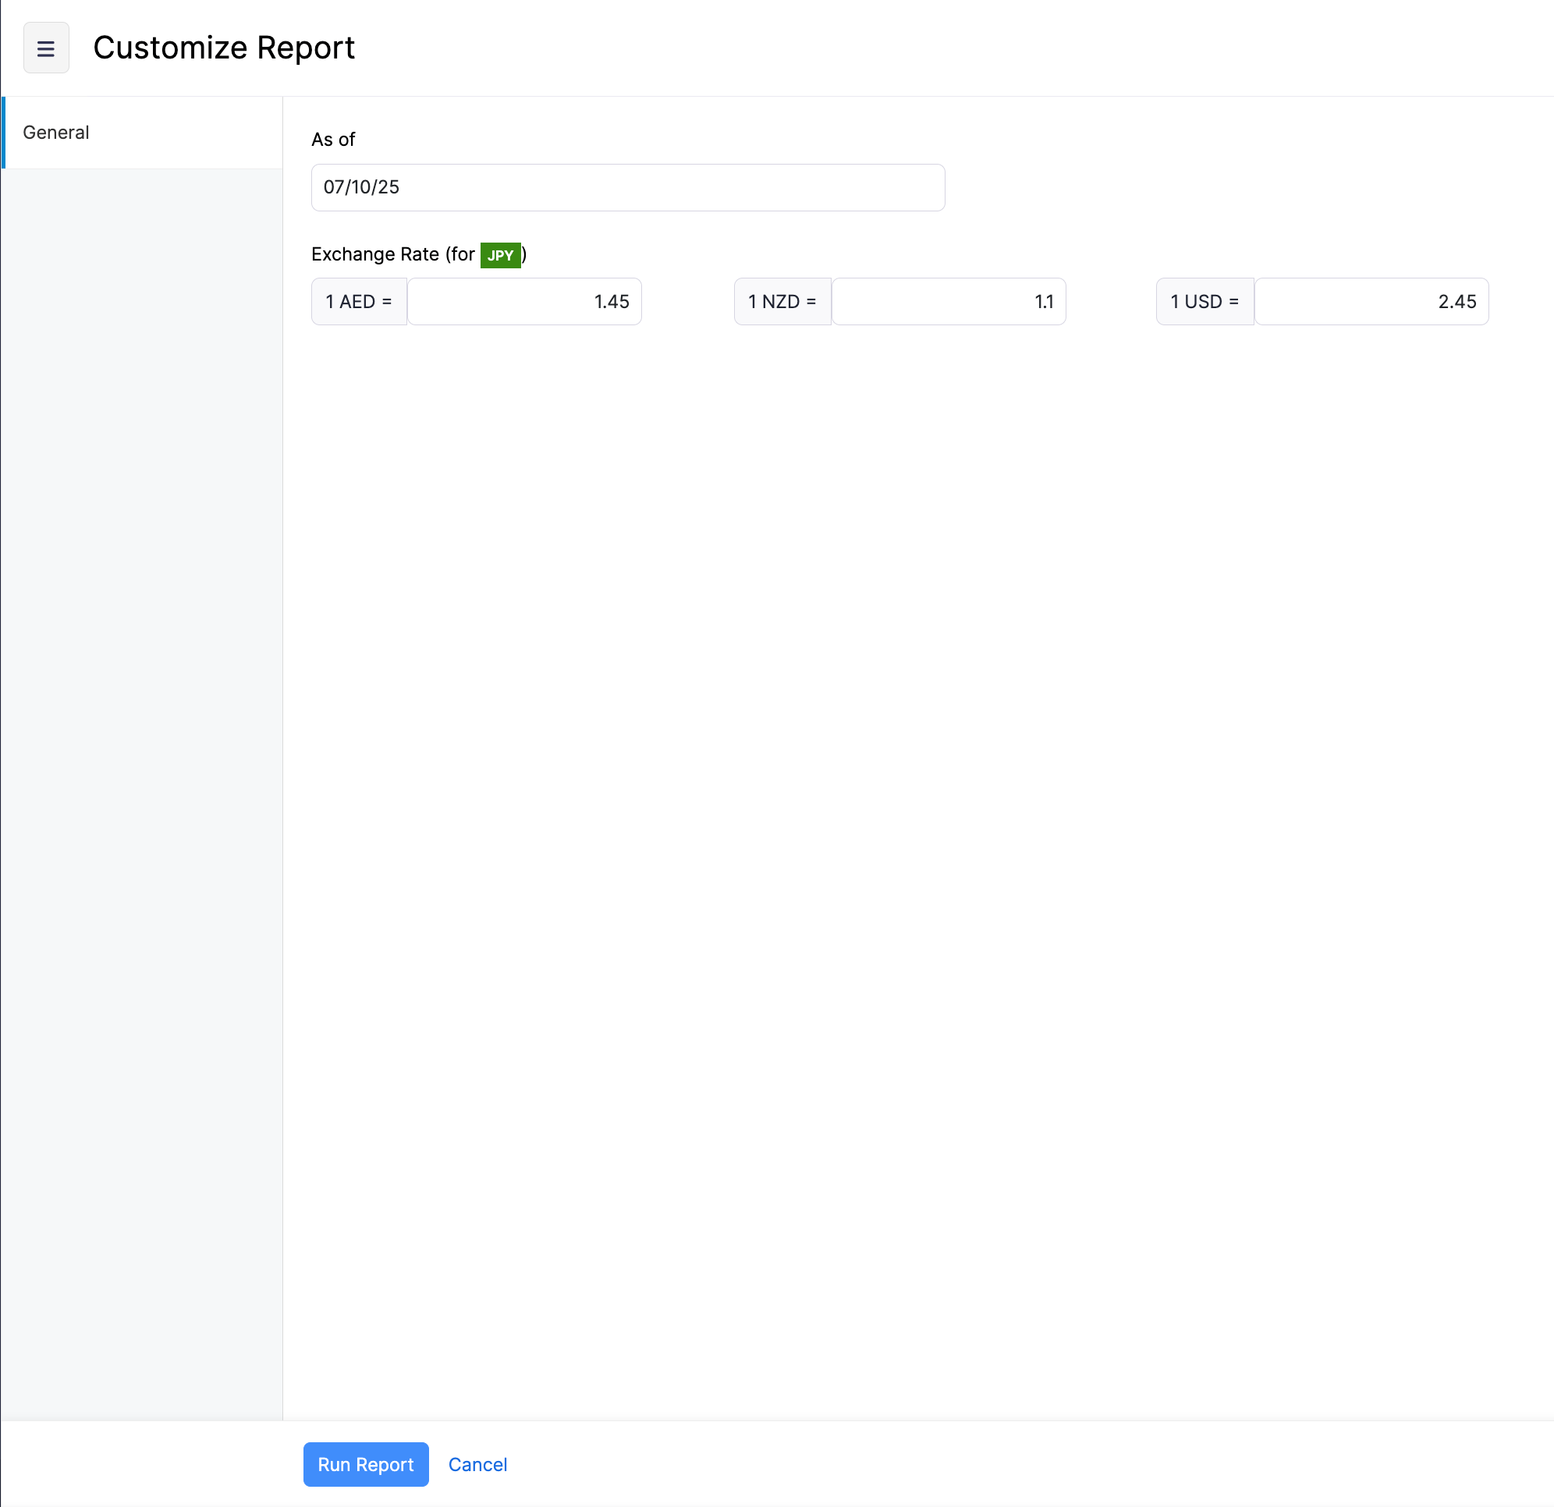Click Run Report
Image resolution: width=1554 pixels, height=1507 pixels.
(366, 1464)
